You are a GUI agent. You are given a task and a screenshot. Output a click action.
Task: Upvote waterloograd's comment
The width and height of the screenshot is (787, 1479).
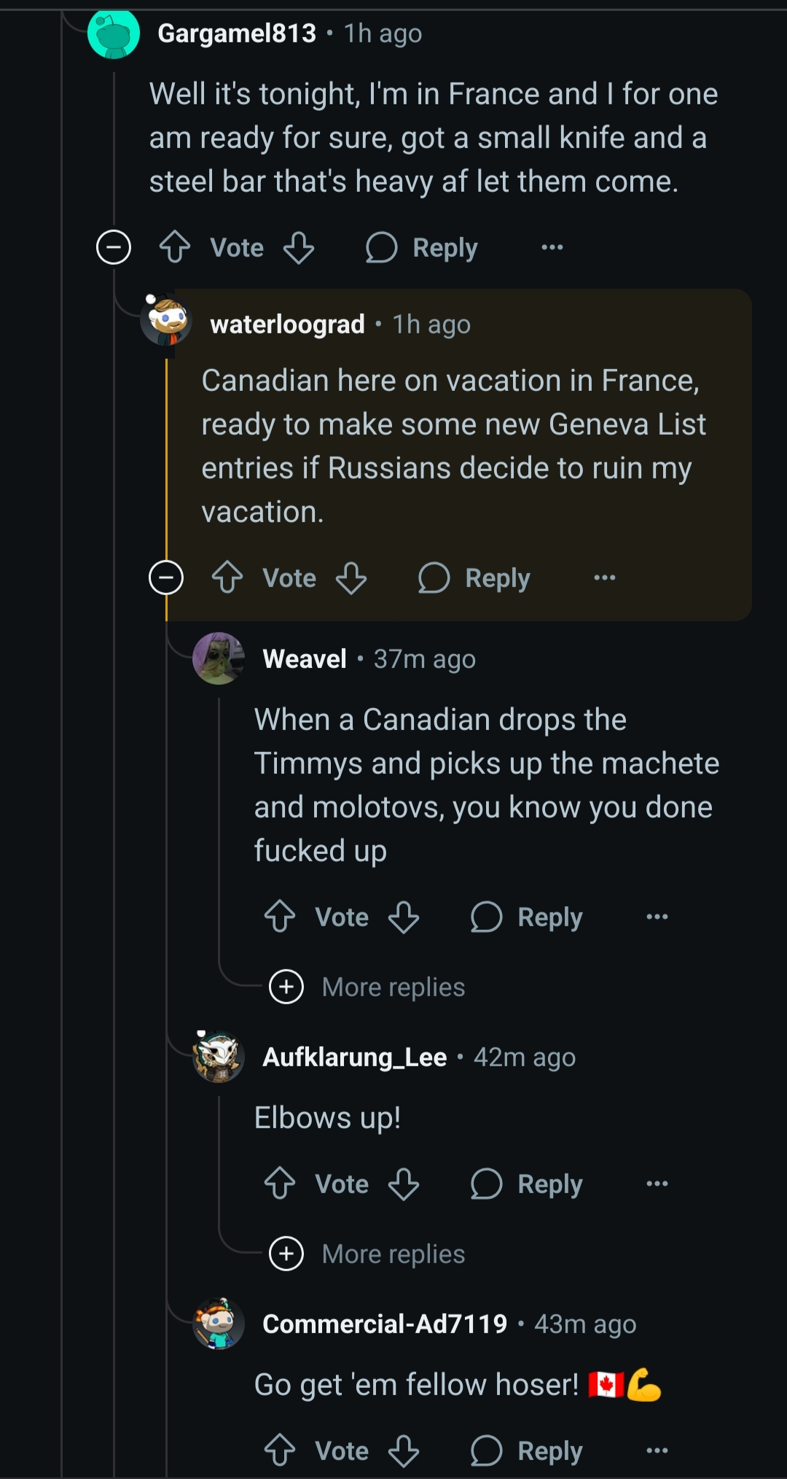(x=227, y=578)
